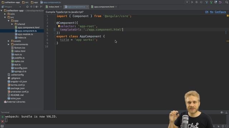Close the app.component.html tab
The width and height of the screenshot is (229, 128).
tap(116, 7)
